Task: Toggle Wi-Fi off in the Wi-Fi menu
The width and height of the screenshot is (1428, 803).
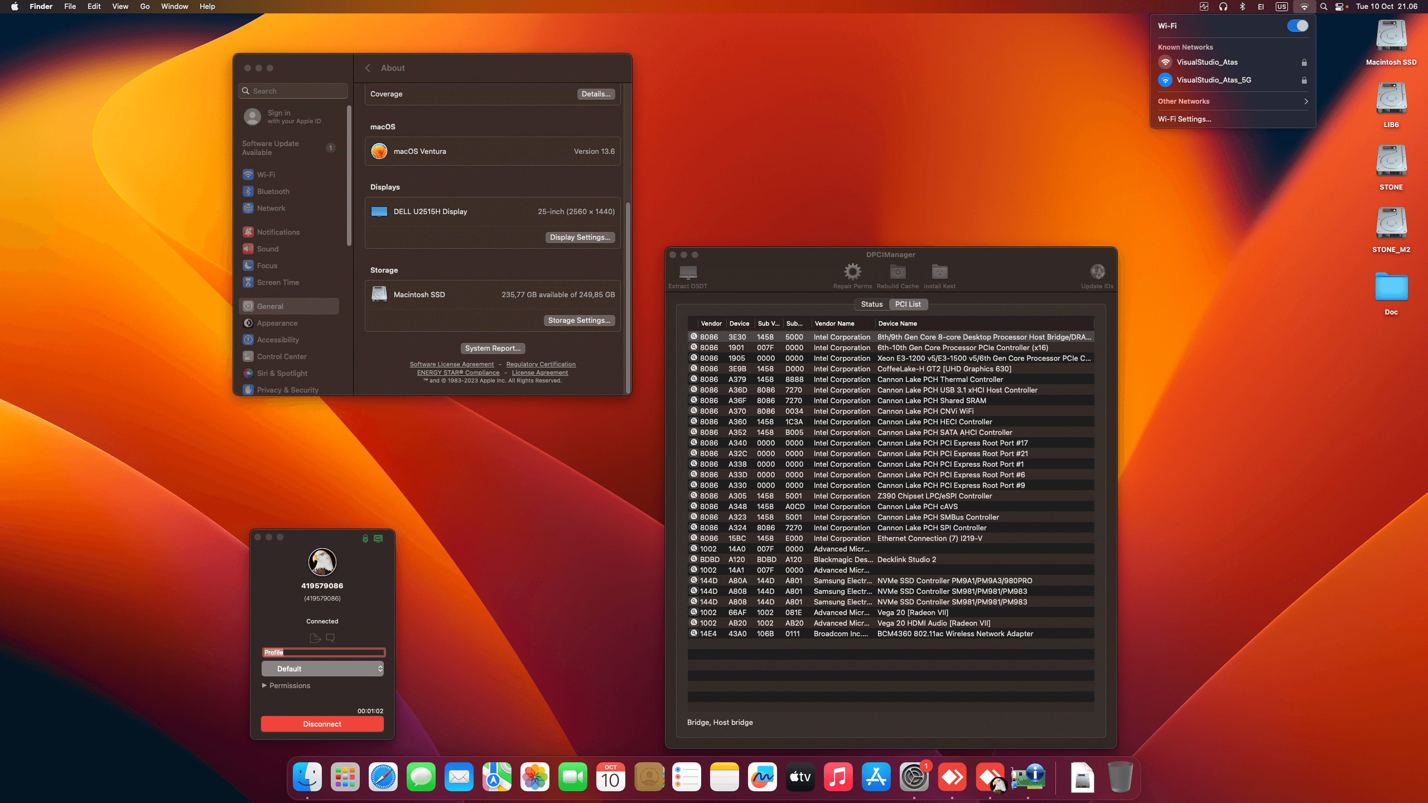Action: click(1297, 26)
